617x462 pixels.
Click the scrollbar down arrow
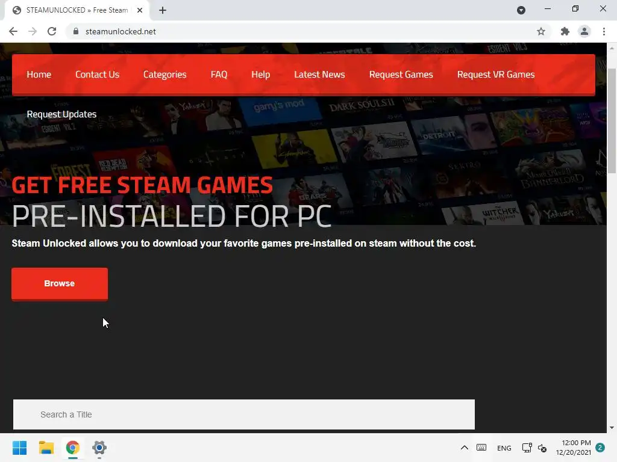point(612,428)
